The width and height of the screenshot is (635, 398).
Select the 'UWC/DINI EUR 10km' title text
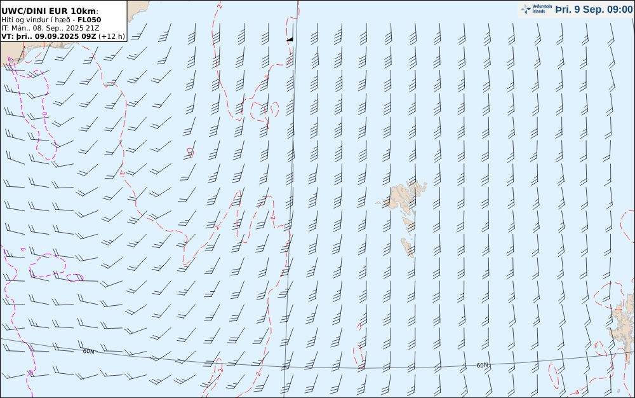(50, 11)
